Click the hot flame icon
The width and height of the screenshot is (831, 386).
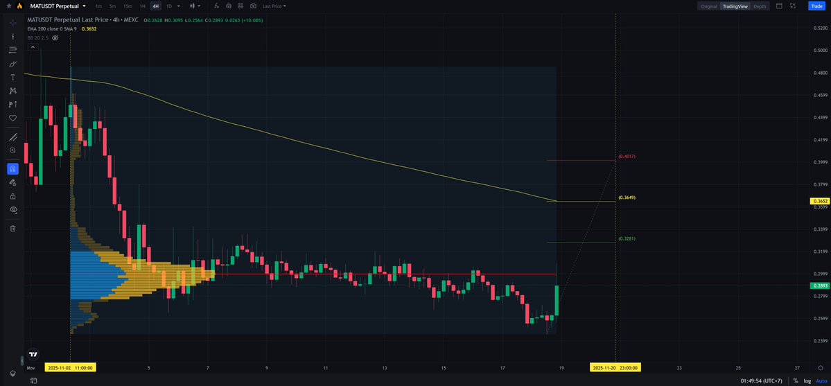(19, 6)
